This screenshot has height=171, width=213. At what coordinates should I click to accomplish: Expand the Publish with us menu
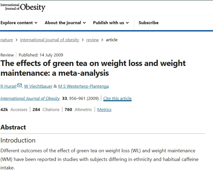[111, 23]
